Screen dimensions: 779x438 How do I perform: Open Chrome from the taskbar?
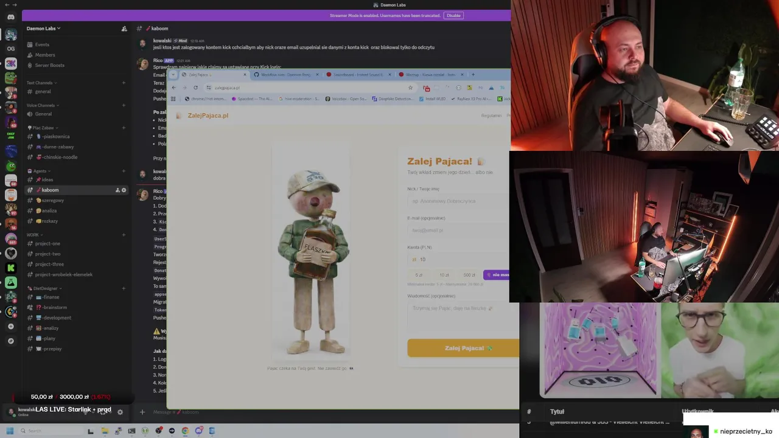pos(185,431)
